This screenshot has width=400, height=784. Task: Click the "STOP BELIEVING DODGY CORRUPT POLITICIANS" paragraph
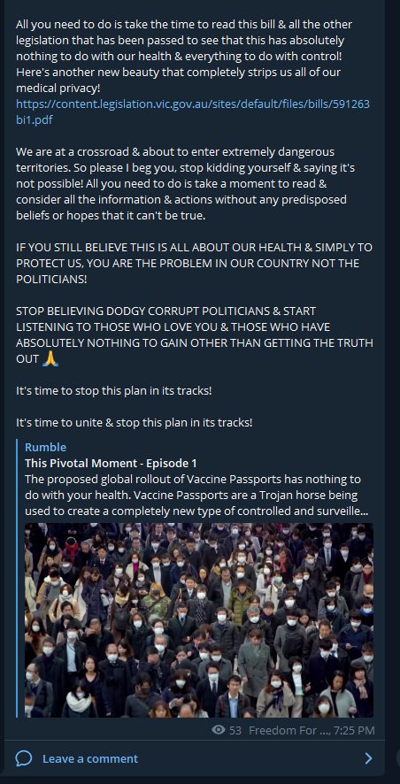coord(195,335)
